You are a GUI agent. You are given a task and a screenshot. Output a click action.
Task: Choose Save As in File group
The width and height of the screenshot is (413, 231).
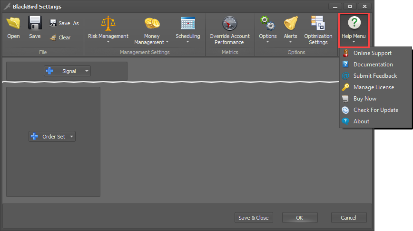coord(64,23)
